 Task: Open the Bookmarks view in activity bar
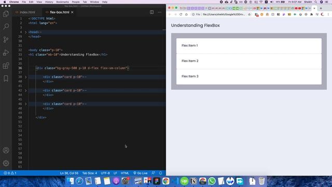(6, 78)
